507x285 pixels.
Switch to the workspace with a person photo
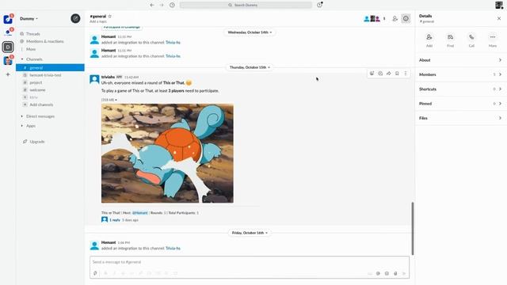pos(8,60)
